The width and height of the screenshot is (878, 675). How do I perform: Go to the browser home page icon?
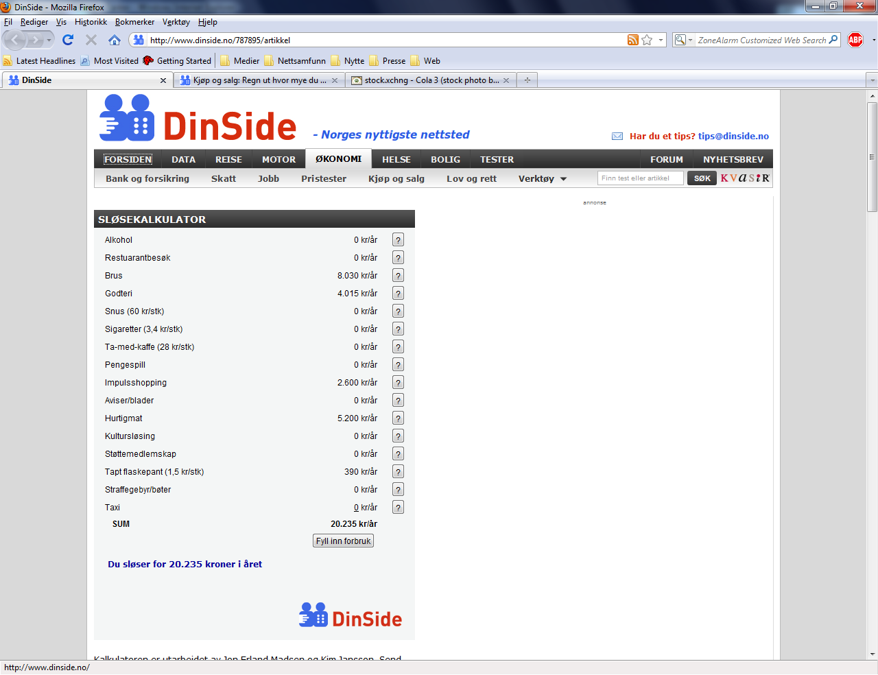(x=115, y=40)
